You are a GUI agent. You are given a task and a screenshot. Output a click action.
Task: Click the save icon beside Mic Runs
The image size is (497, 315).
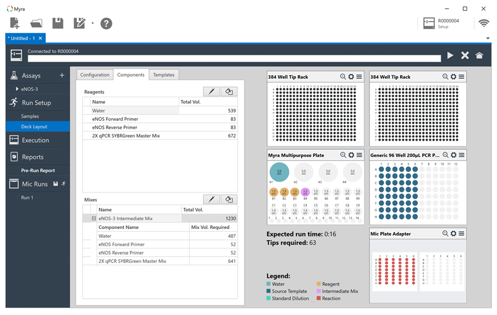pos(56,184)
